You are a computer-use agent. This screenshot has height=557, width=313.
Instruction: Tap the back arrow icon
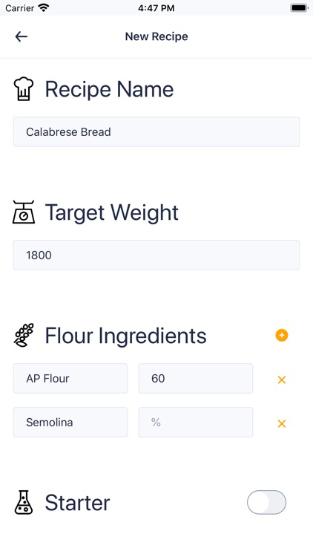(x=22, y=36)
